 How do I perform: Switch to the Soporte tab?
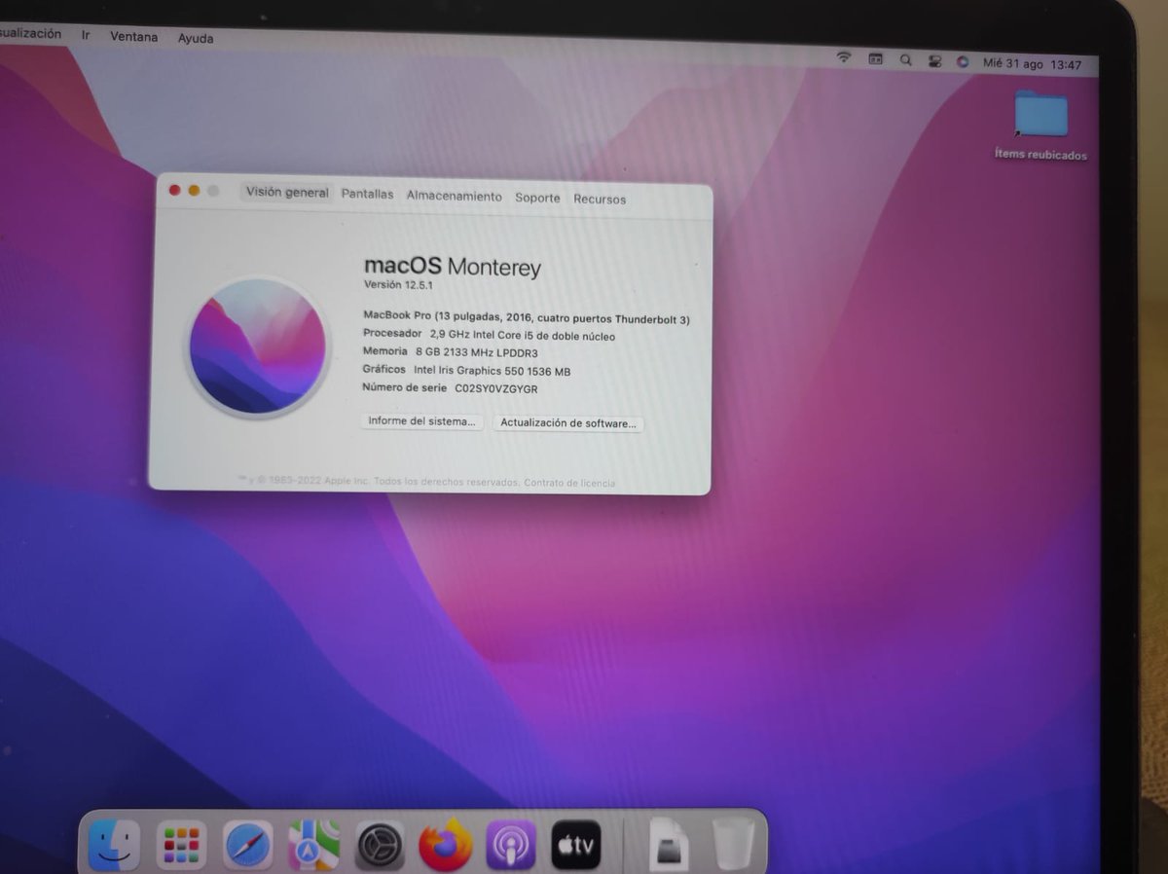pyautogui.click(x=537, y=198)
